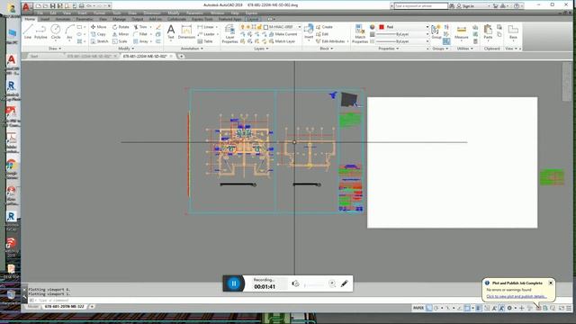Select the Line drawing tool
576x324 pixels.
tap(28, 31)
